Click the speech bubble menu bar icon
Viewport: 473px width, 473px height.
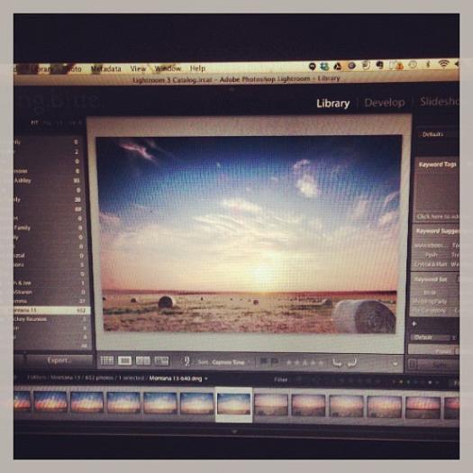tap(313, 67)
